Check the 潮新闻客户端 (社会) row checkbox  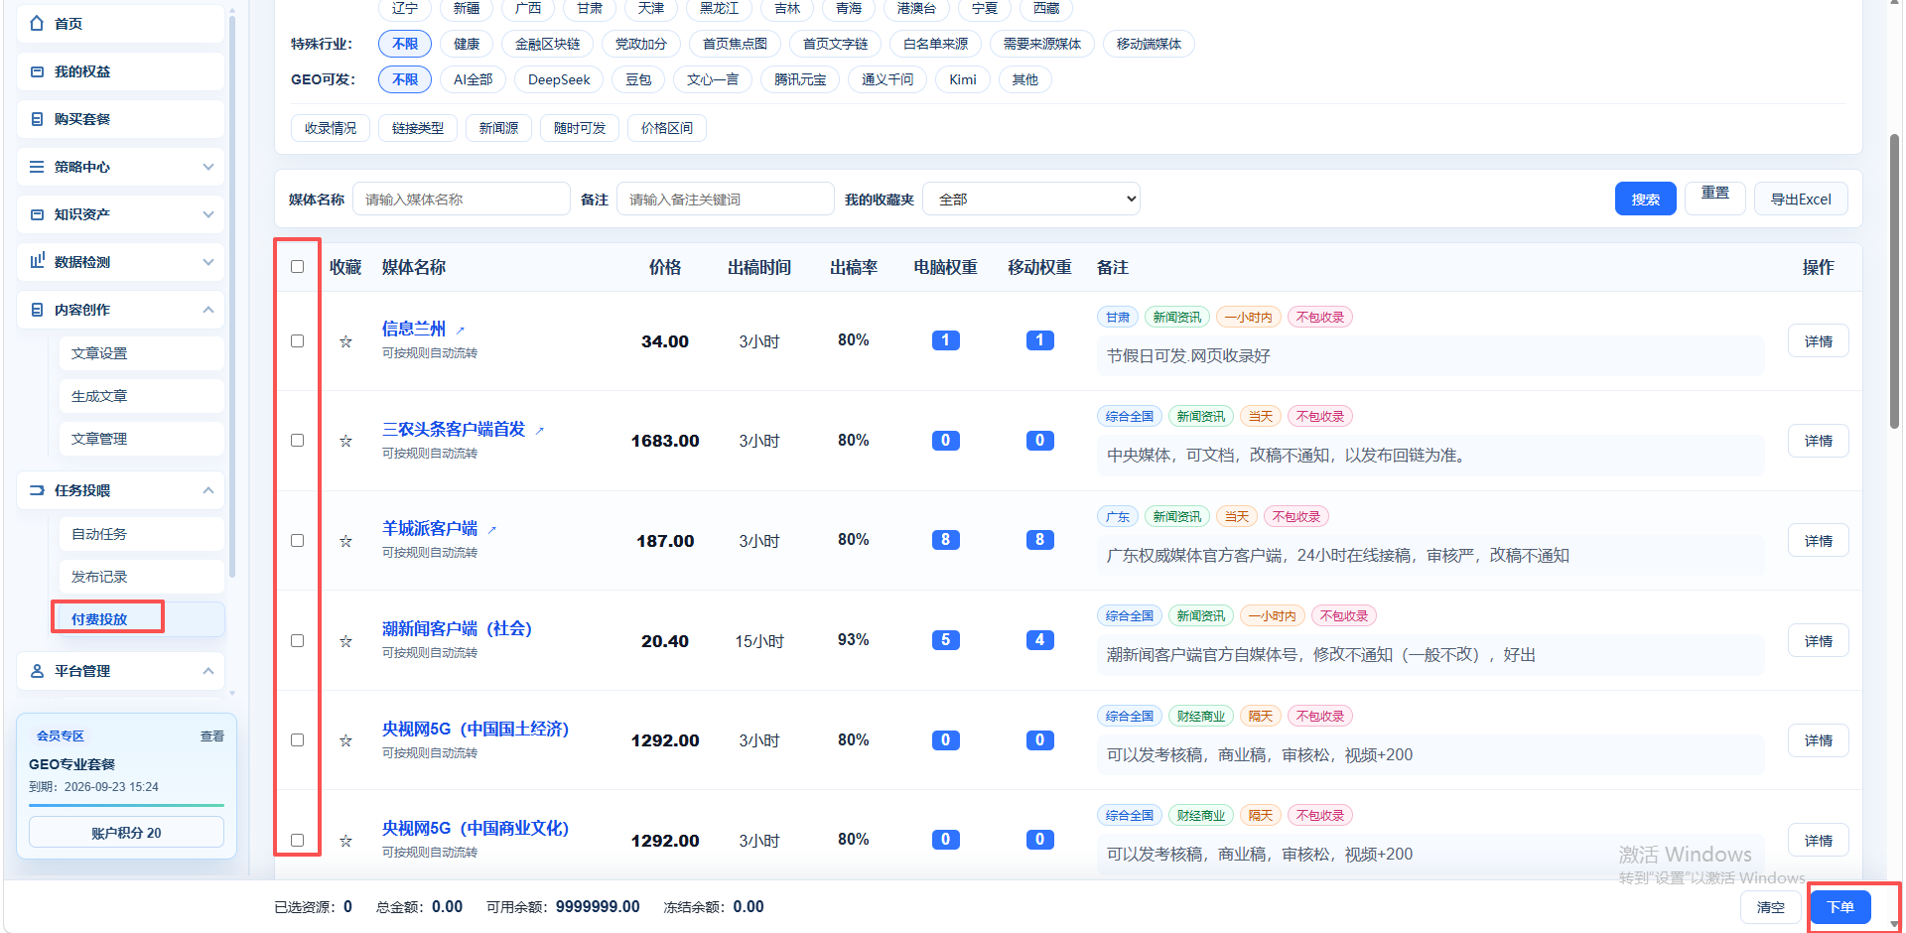point(297,640)
